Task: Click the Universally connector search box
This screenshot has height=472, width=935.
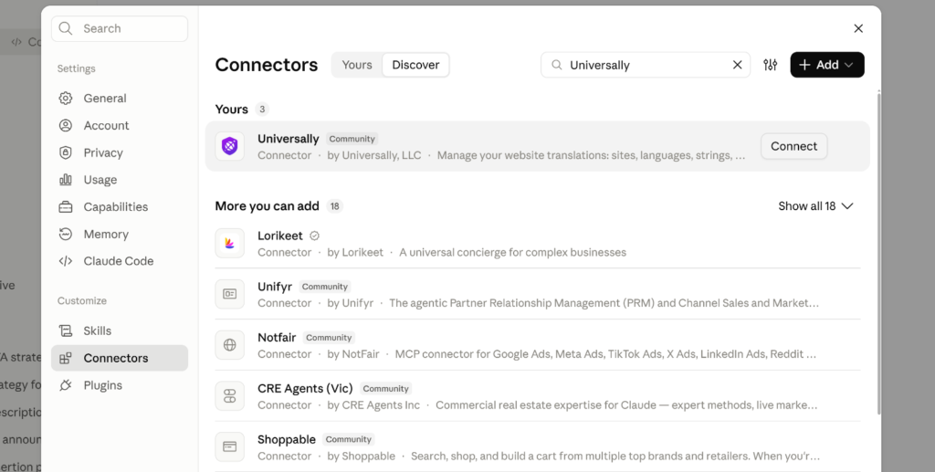Action: [x=646, y=65]
